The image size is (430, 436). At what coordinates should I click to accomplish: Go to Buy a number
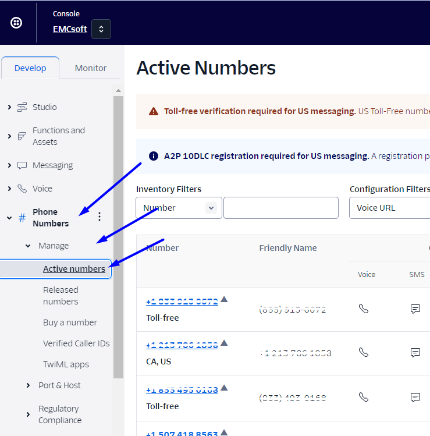[70, 322]
